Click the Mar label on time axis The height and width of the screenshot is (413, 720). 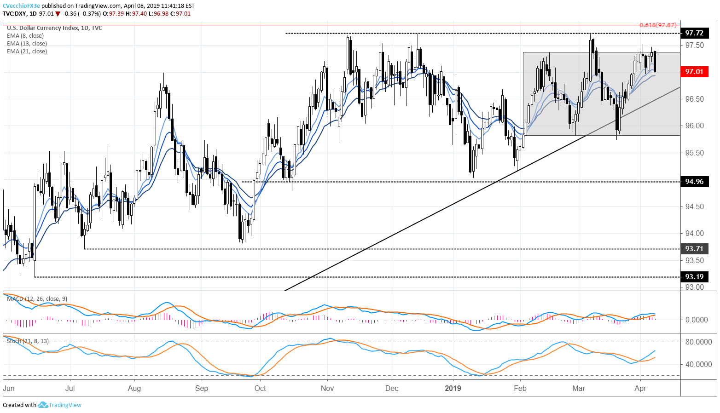[x=579, y=388]
